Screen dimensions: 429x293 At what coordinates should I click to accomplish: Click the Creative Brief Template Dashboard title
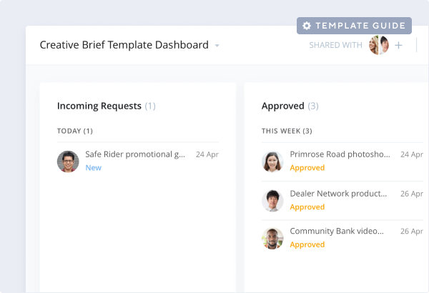124,45
